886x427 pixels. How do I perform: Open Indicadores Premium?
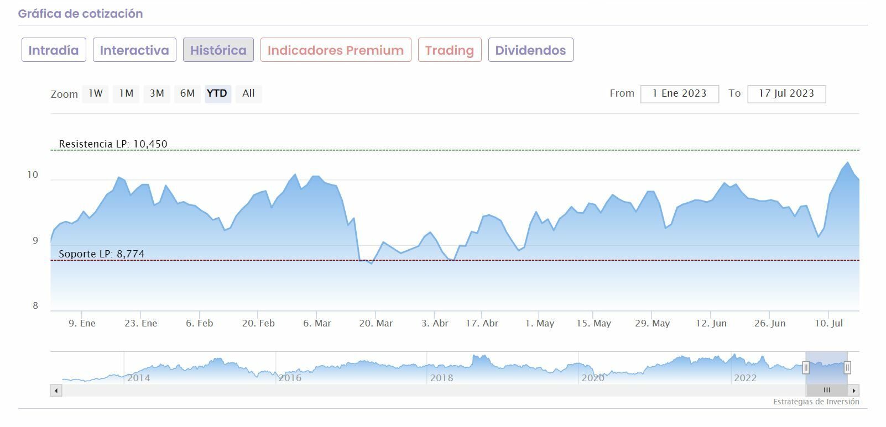click(336, 50)
